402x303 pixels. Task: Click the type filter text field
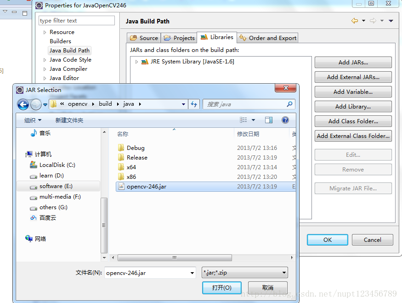[77, 21]
